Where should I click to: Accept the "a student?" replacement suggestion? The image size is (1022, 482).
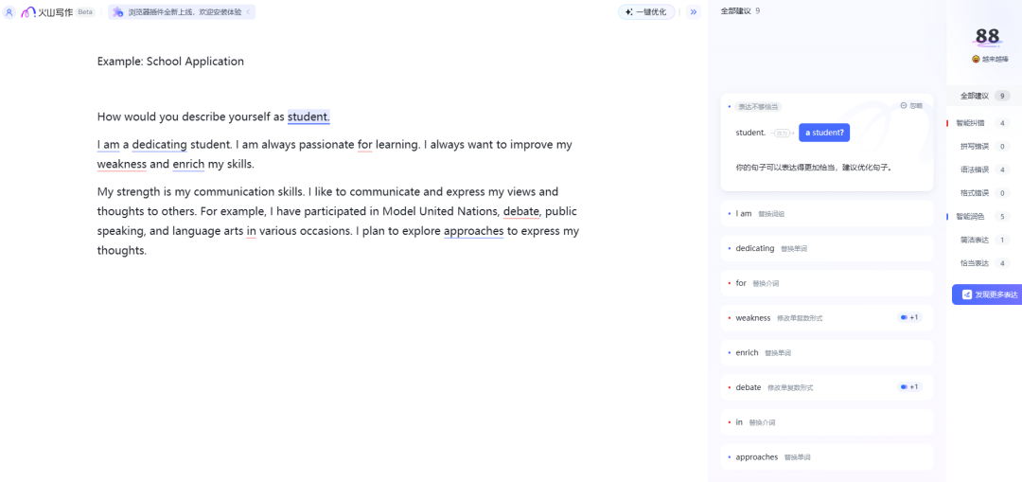point(823,133)
